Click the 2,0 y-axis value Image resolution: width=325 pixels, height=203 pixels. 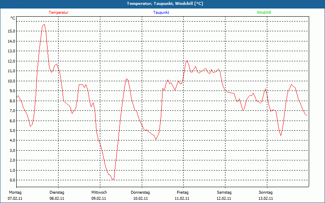pos(12,160)
